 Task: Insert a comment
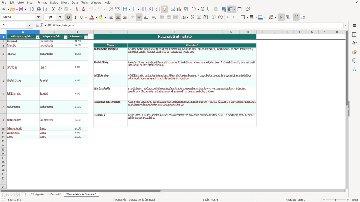pos(209,9)
